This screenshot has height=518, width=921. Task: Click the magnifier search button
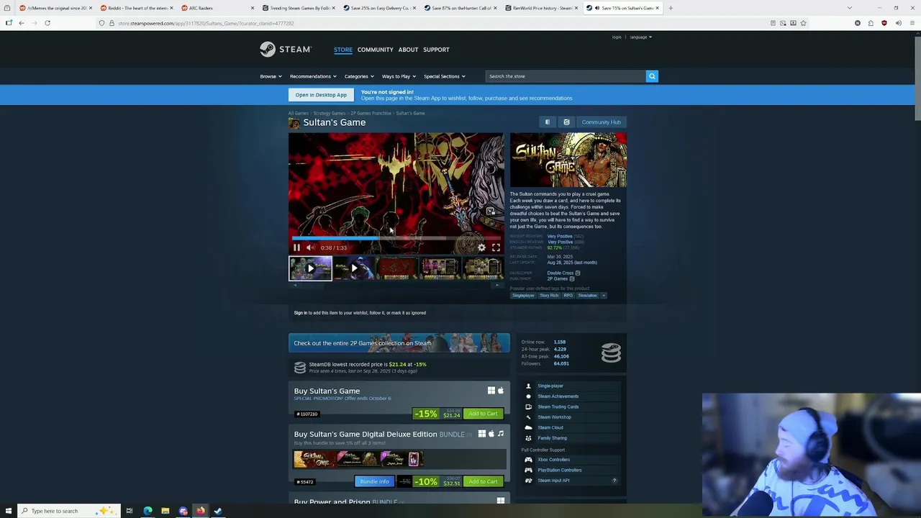pyautogui.click(x=652, y=76)
